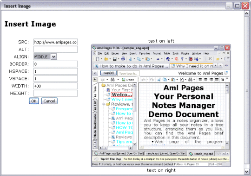Click the New document icon in Aml Pages toolbar
Image resolution: width=251 pixels, height=176 pixels.
[98, 59]
